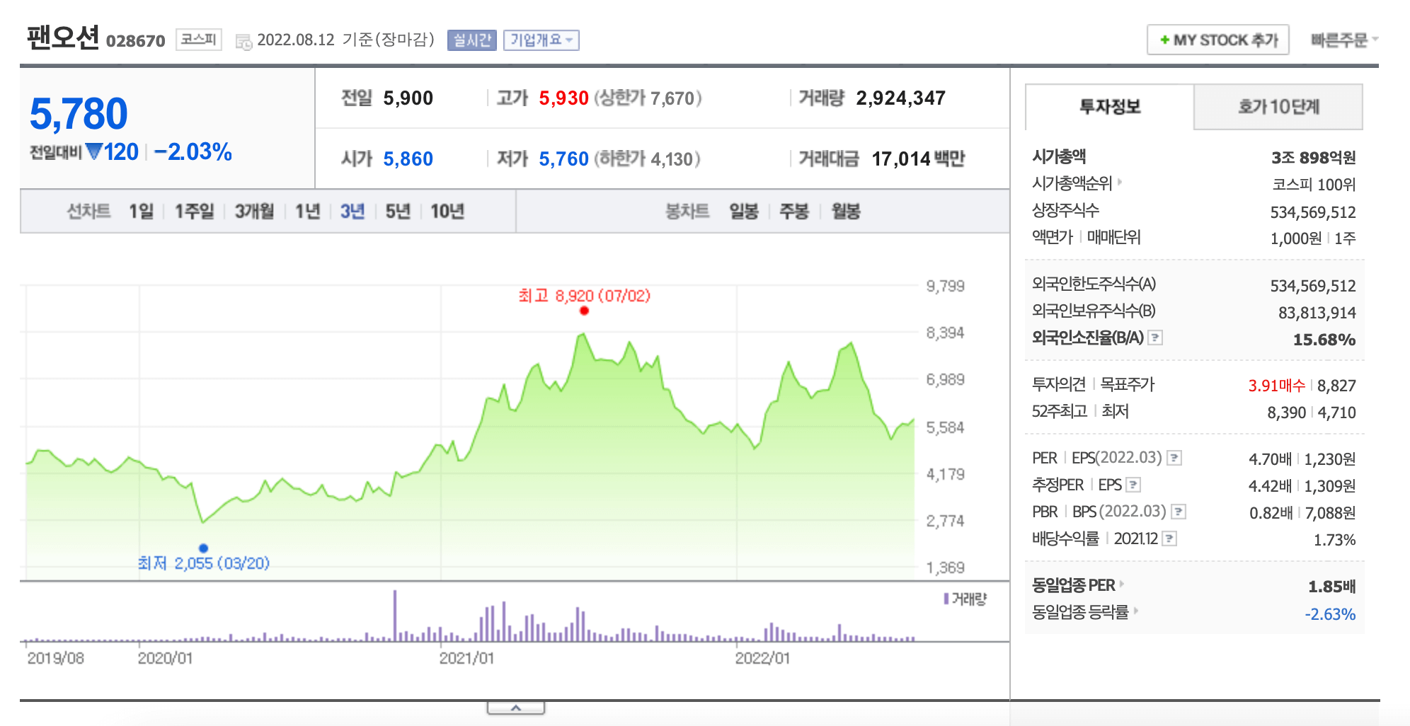Click the 2021/01 date label on the chart axis
This screenshot has width=1410, height=726.
click(466, 658)
